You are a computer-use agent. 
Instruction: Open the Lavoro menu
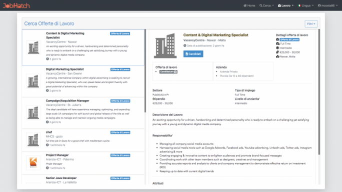pyautogui.click(x=285, y=5)
